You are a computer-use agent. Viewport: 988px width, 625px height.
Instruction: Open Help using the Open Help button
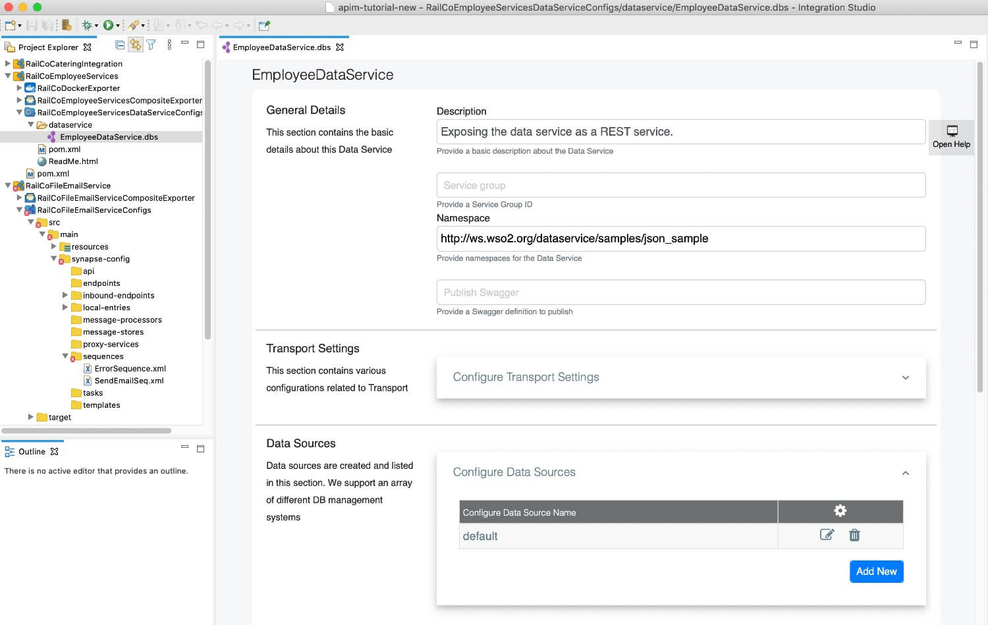pos(951,137)
